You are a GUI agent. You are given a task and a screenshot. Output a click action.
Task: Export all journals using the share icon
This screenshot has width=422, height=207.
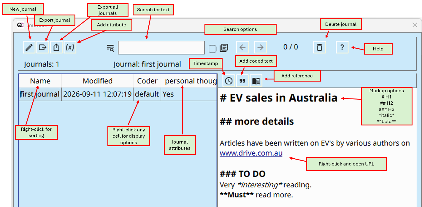pos(56,47)
